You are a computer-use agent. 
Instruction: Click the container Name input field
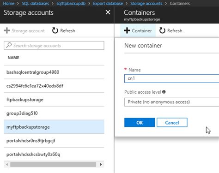(x=171, y=78)
